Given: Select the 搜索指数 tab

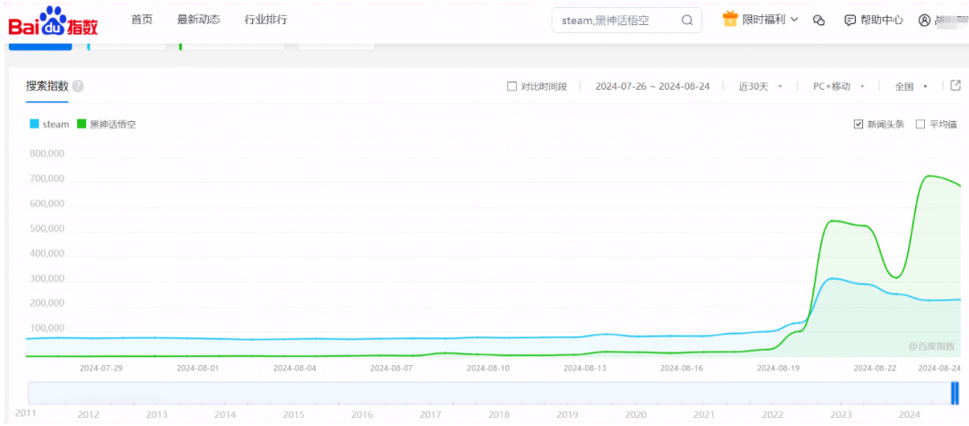Looking at the screenshot, I should click(x=47, y=86).
